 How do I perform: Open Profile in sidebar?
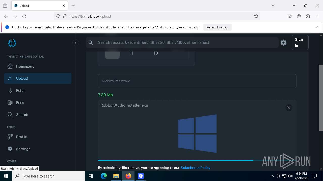tap(38, 137)
